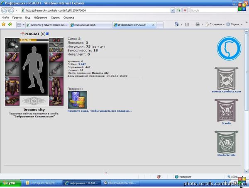The image size is (249, 188).
Task: Click the red arrow icon before PLAGIAT
Action: point(22,33)
